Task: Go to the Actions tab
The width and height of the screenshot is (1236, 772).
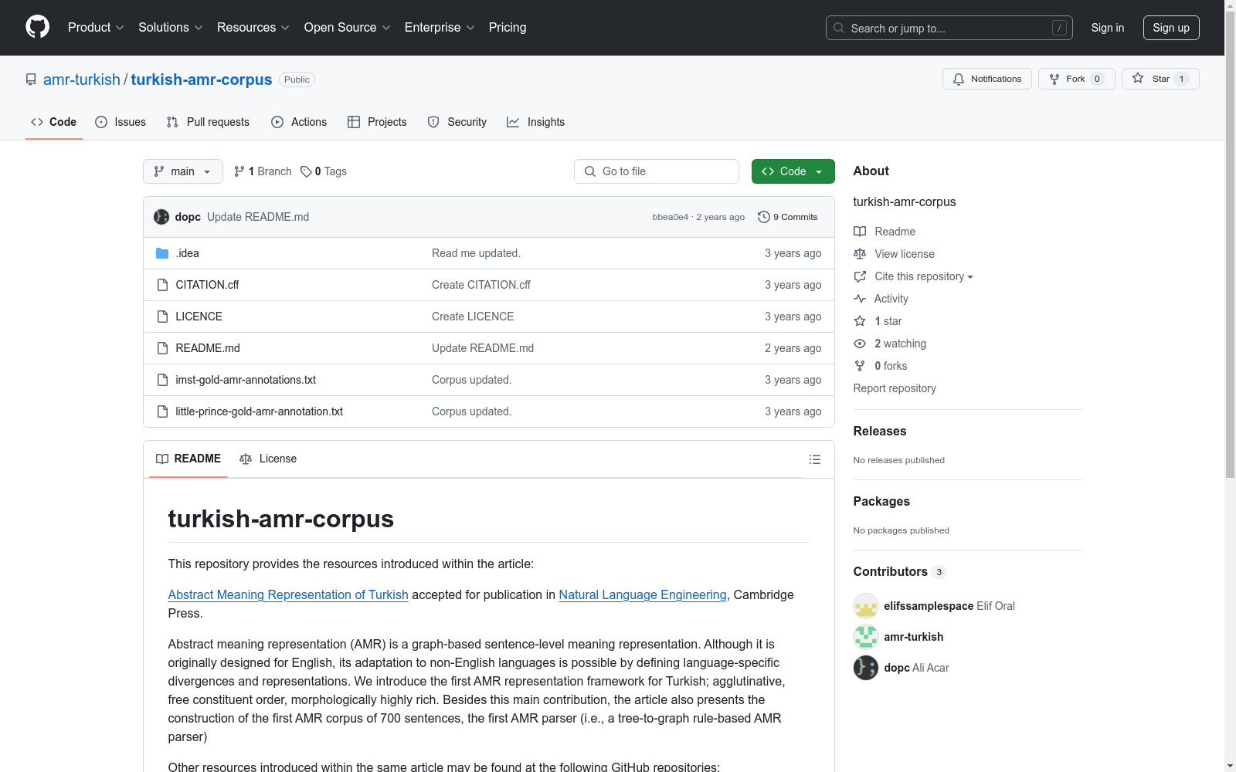Action: coord(299,122)
